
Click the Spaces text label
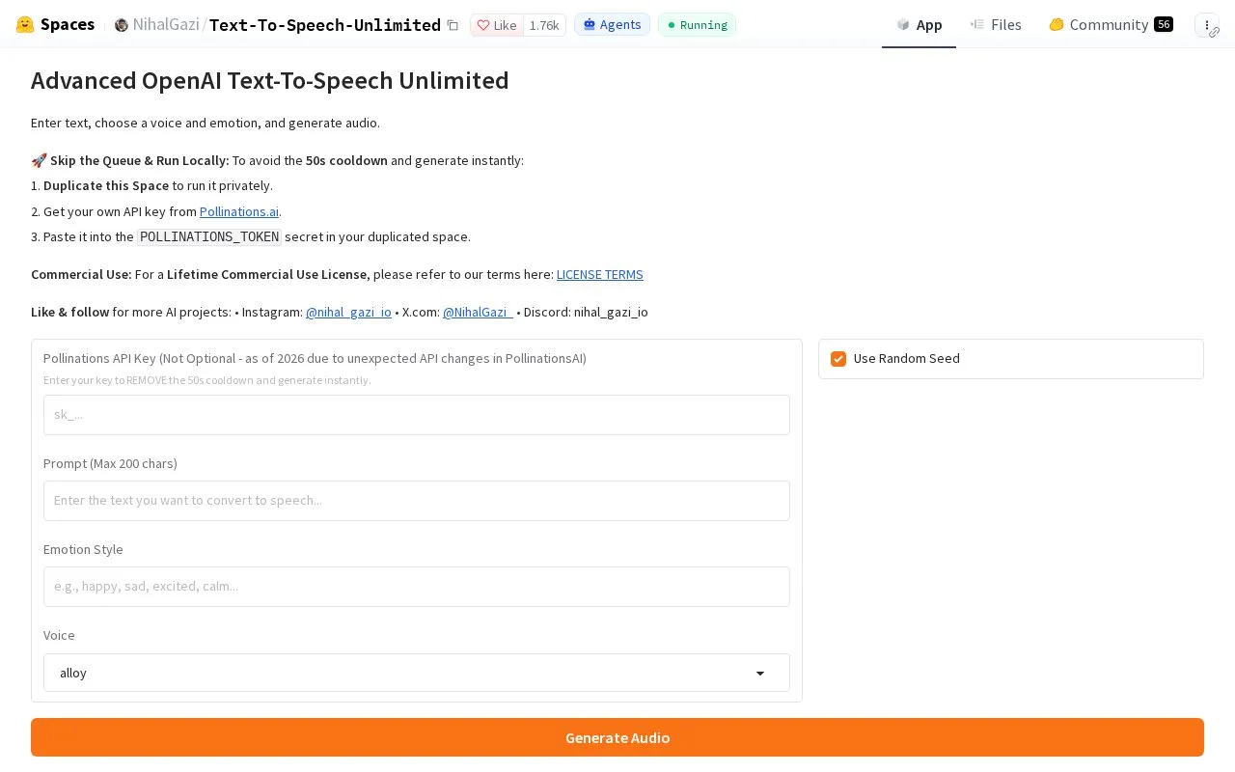tap(68, 24)
